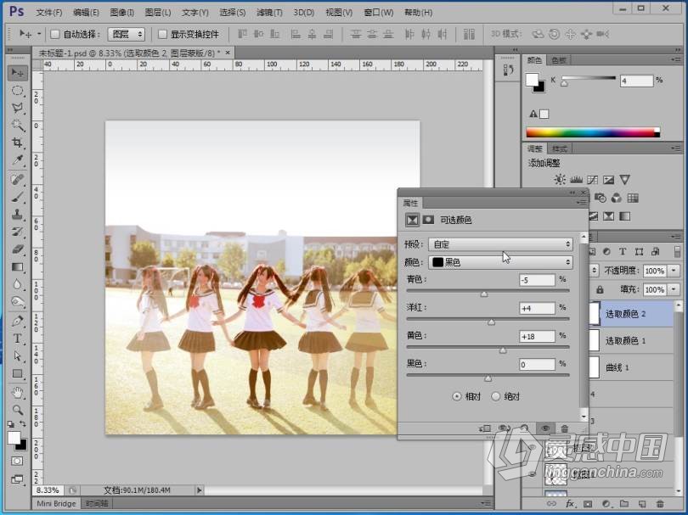Click the layer mask icon in Properties panel
688x515 pixels.
click(x=428, y=220)
